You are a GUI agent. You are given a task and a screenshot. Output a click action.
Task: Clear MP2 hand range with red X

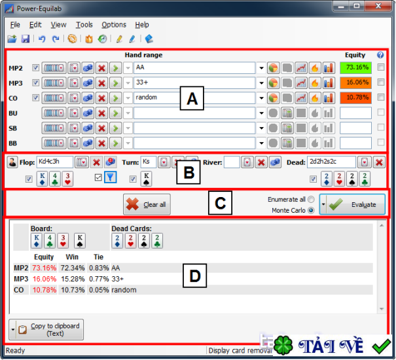[x=101, y=68]
